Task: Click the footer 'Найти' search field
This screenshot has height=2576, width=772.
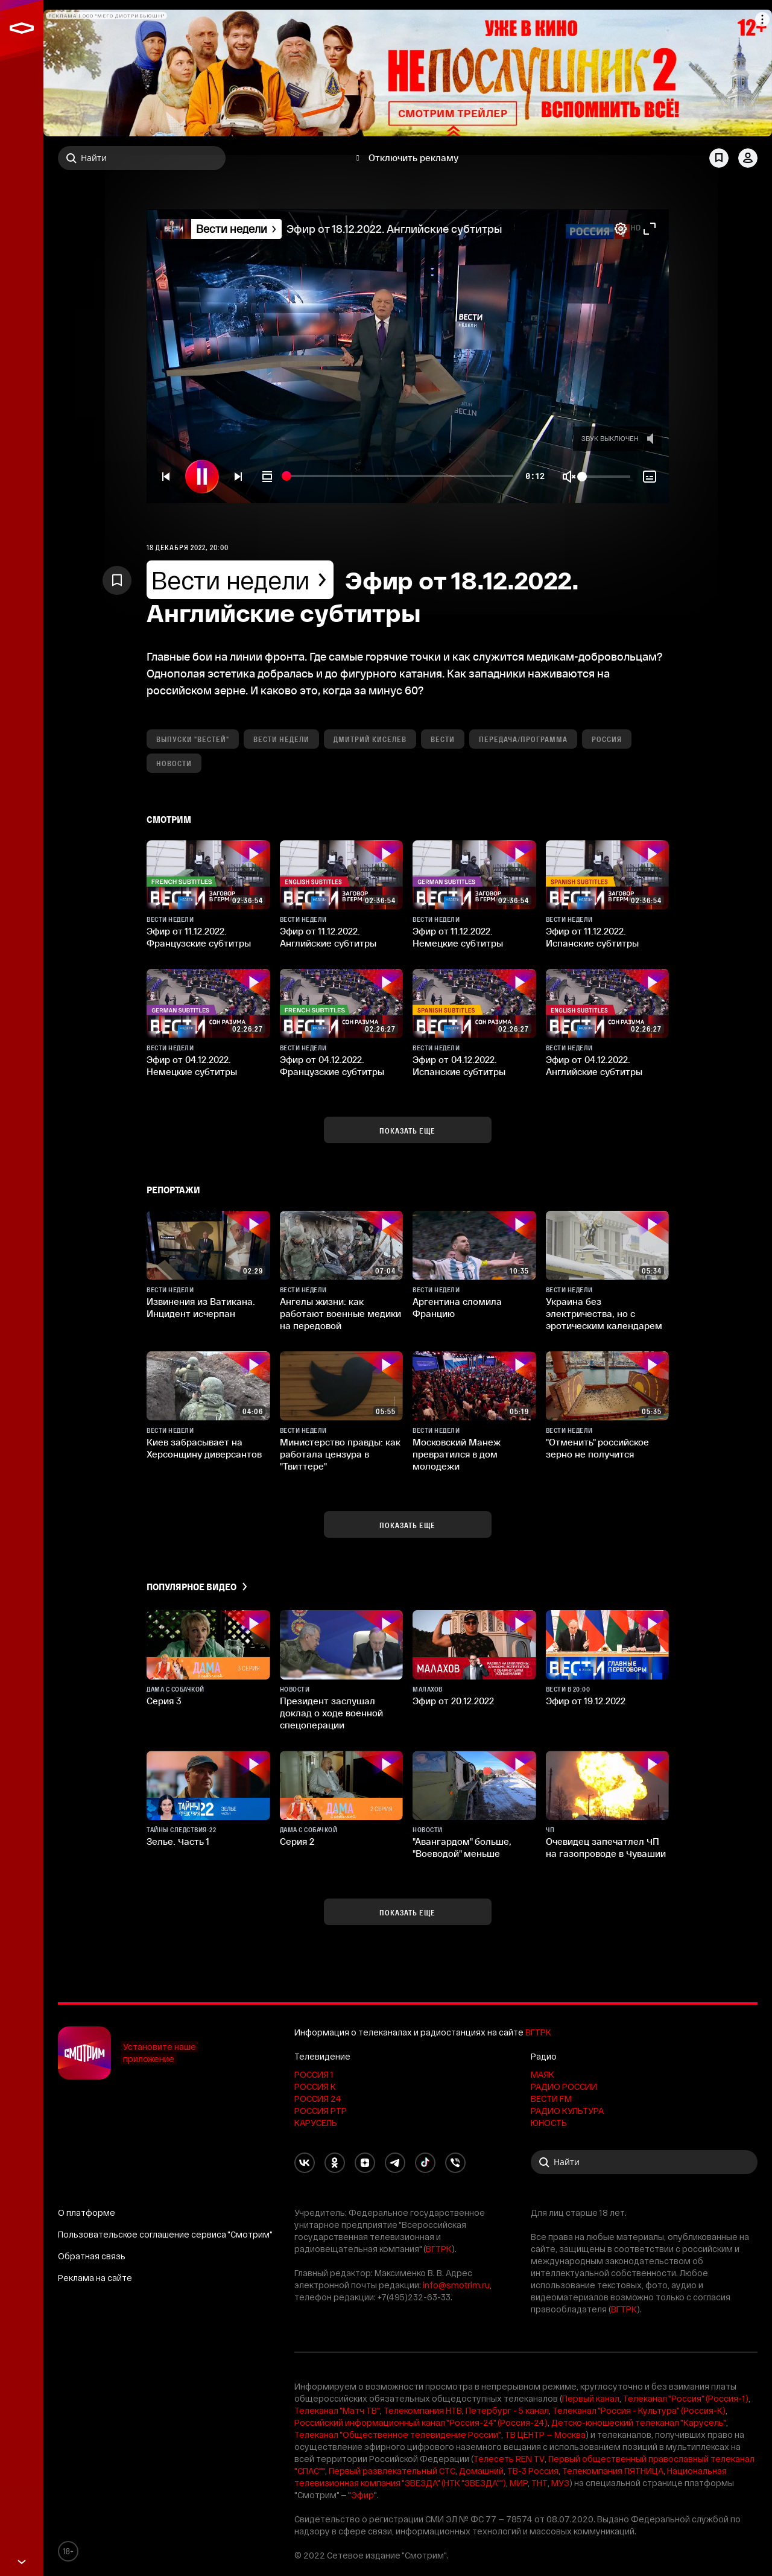Action: (x=643, y=2162)
